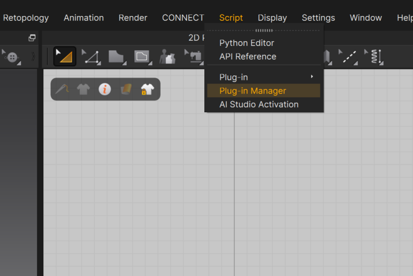Select the dashed line seam tool
This screenshot has width=413, height=276.
tap(348, 57)
